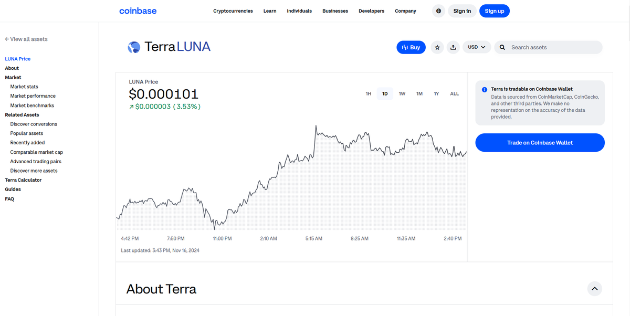Click the search magnifier icon
The image size is (630, 316).
pyautogui.click(x=502, y=47)
